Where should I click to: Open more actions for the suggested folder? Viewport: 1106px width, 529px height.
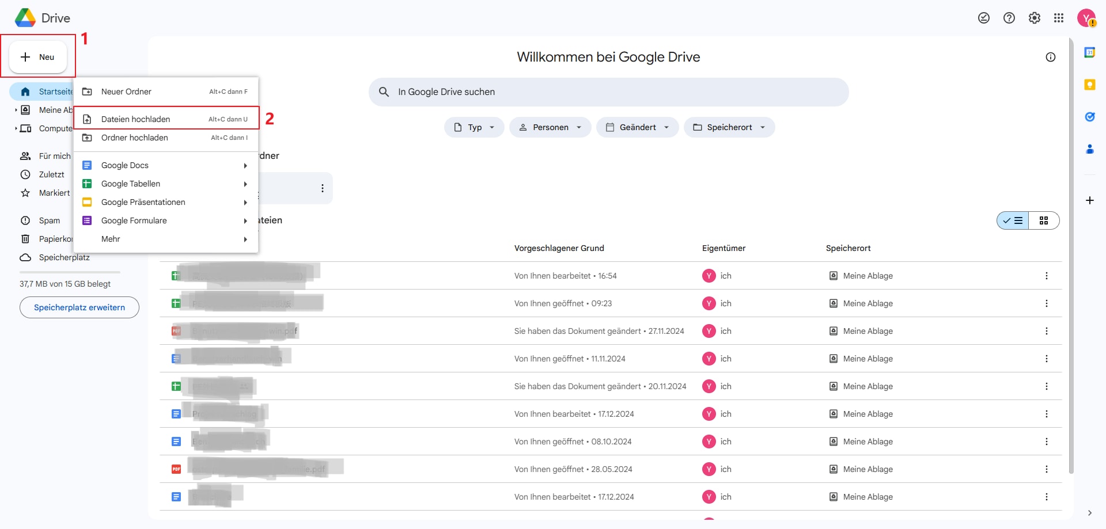323,188
